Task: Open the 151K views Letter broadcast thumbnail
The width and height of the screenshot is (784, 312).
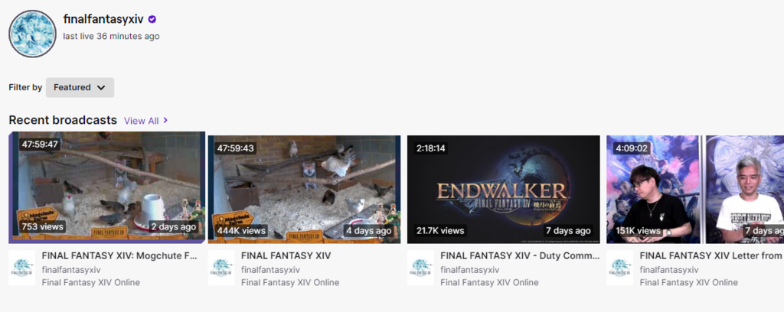Action: click(x=695, y=189)
